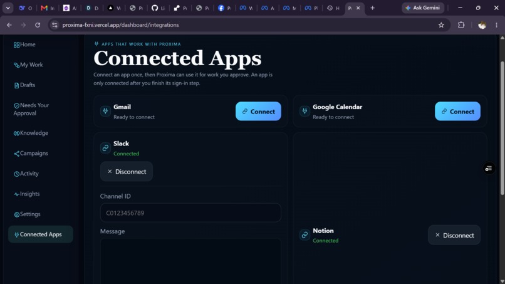Screen dimensions: 505x284
Task: Switch to the History clock tab
Action: pyautogui.click(x=333, y=8)
